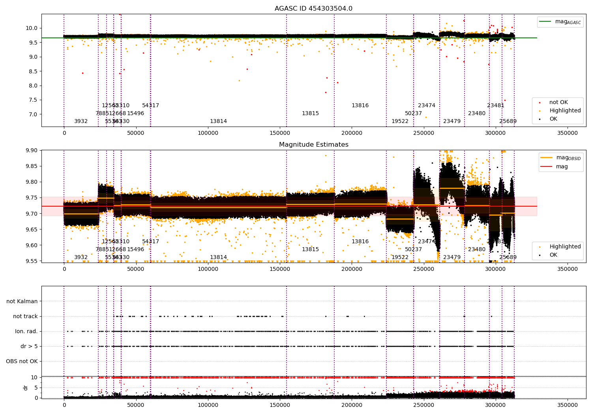Click obsid label 54317 in the top plot
The height and width of the screenshot is (414, 592).
pos(150,106)
